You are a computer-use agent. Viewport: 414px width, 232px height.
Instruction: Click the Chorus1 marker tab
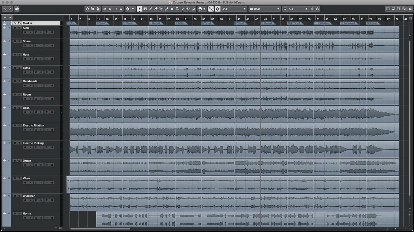click(x=128, y=23)
